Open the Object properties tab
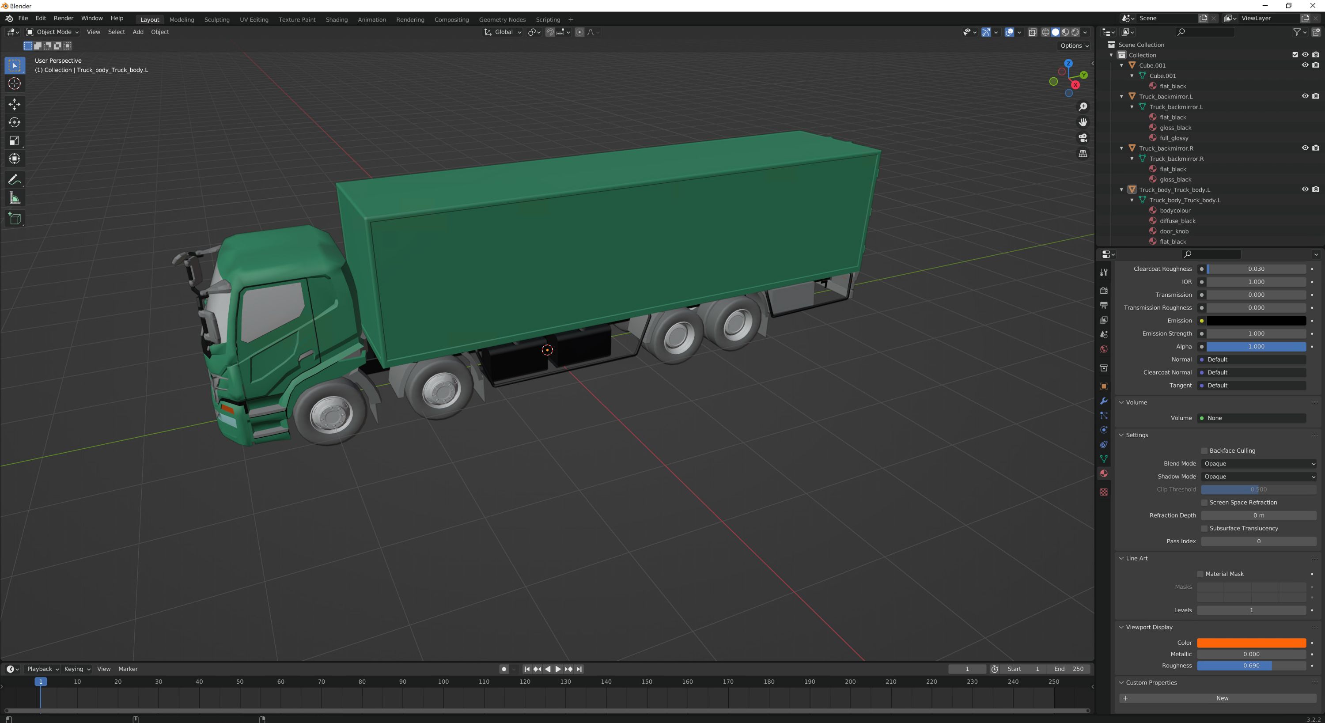The width and height of the screenshot is (1325, 723). [x=1103, y=386]
